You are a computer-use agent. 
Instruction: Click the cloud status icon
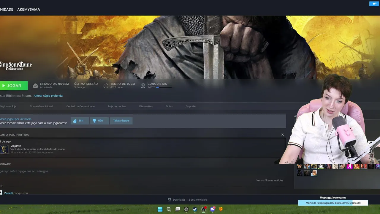[35, 86]
